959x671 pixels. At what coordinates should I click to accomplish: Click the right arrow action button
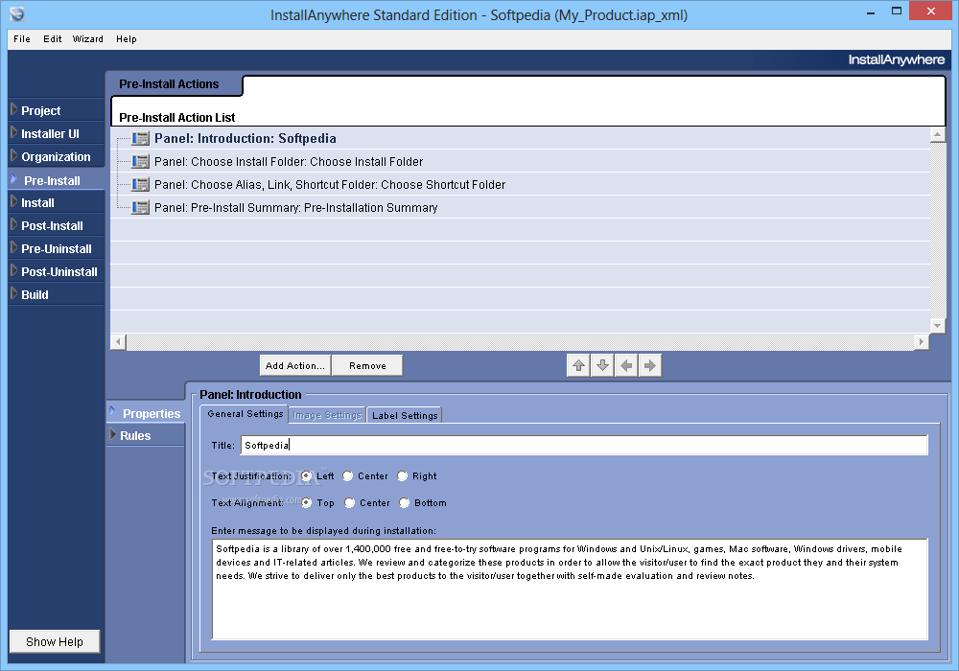click(650, 365)
